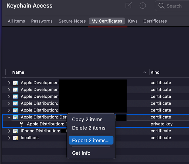Click 'certificate' kind cell of localhost row

pyautogui.click(x=161, y=138)
